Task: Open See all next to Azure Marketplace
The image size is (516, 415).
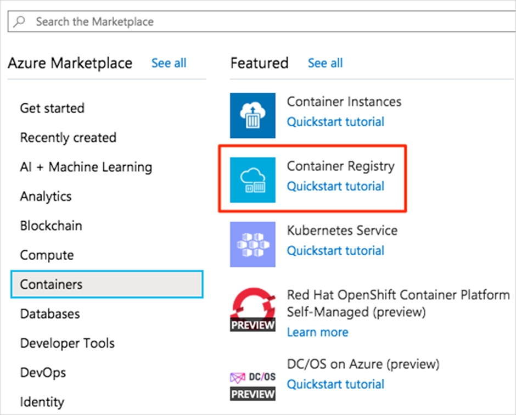Action: point(169,63)
